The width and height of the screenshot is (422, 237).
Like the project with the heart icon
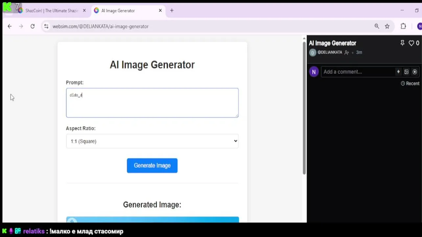point(411,43)
